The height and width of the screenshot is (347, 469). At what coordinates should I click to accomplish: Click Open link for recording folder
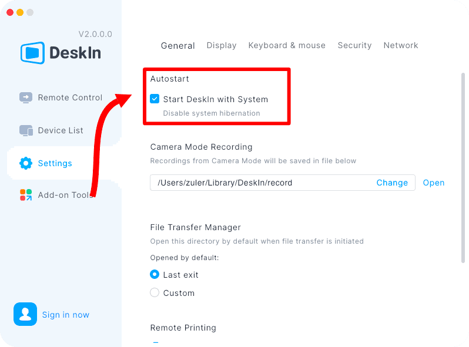click(x=433, y=183)
